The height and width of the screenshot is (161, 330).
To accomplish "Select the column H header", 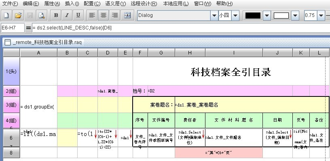I will [x=190, y=53].
